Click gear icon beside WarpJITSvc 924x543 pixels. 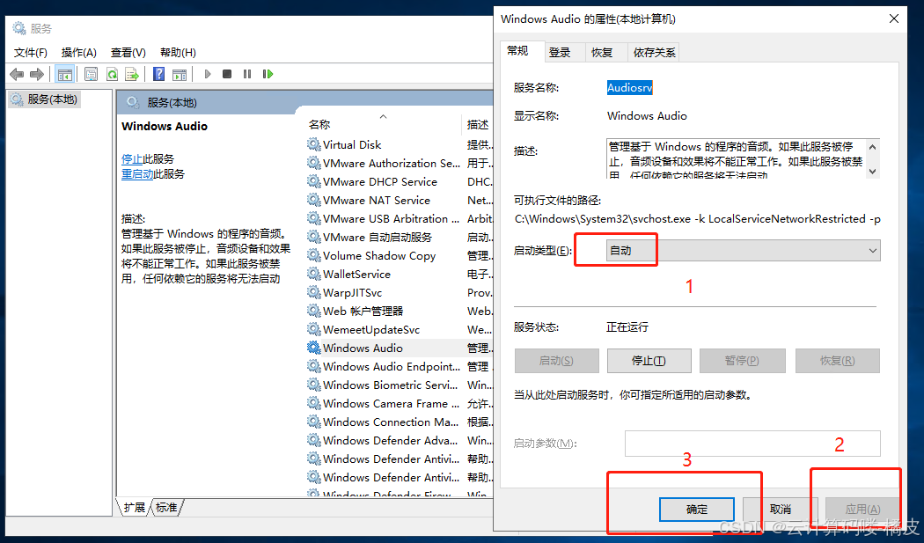click(313, 292)
